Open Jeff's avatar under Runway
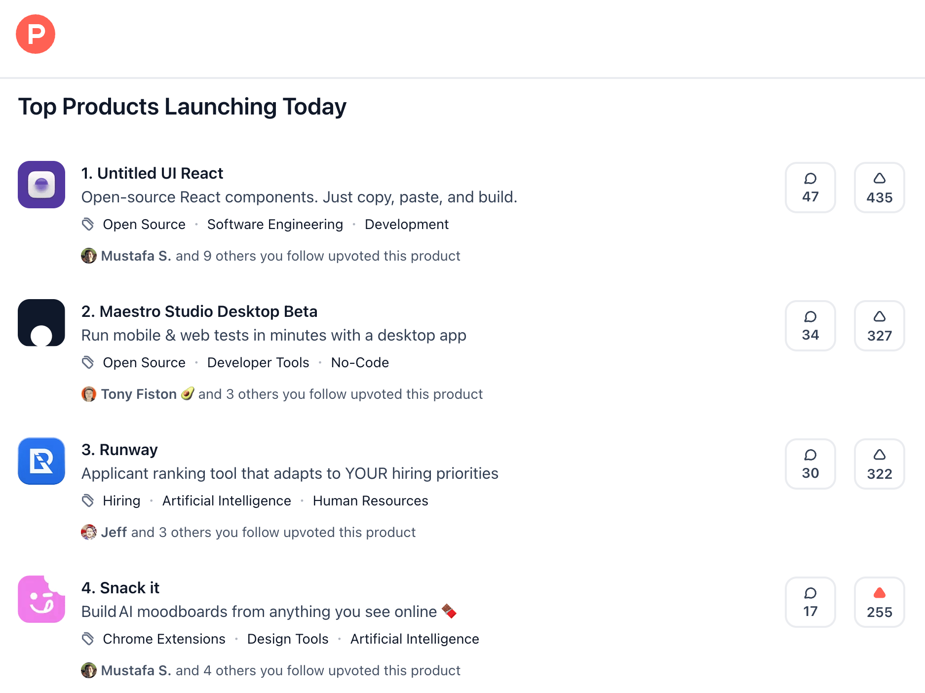 coord(89,532)
